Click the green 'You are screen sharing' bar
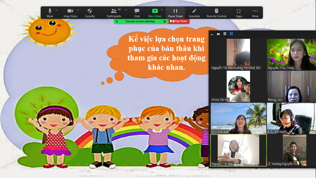Image resolution: width=316 pixels, height=178 pixels. tap(140, 21)
